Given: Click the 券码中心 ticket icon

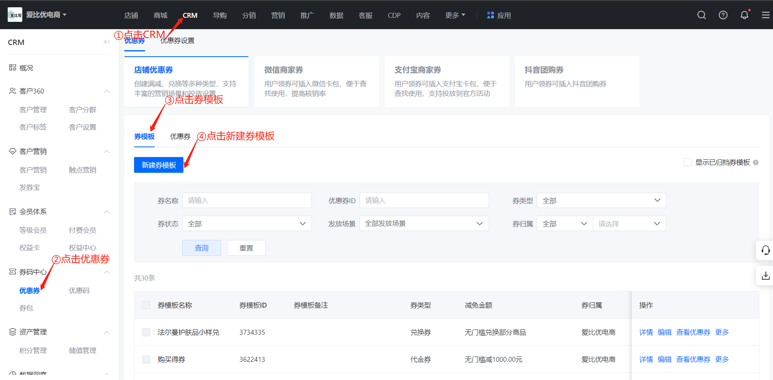Looking at the screenshot, I should tap(13, 272).
